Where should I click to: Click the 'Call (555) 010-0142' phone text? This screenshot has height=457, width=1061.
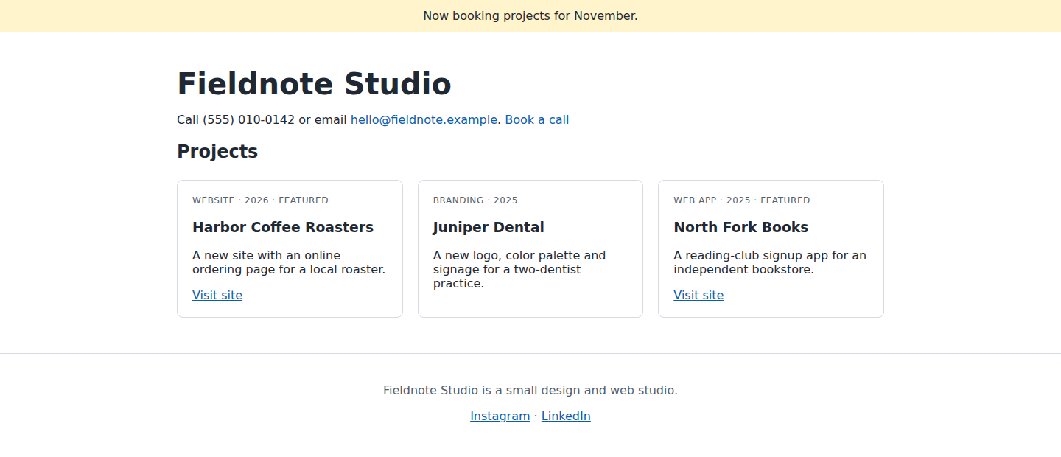(x=236, y=119)
